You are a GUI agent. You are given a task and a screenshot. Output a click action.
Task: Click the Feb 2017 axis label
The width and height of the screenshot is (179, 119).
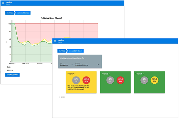click(x=12, y=63)
